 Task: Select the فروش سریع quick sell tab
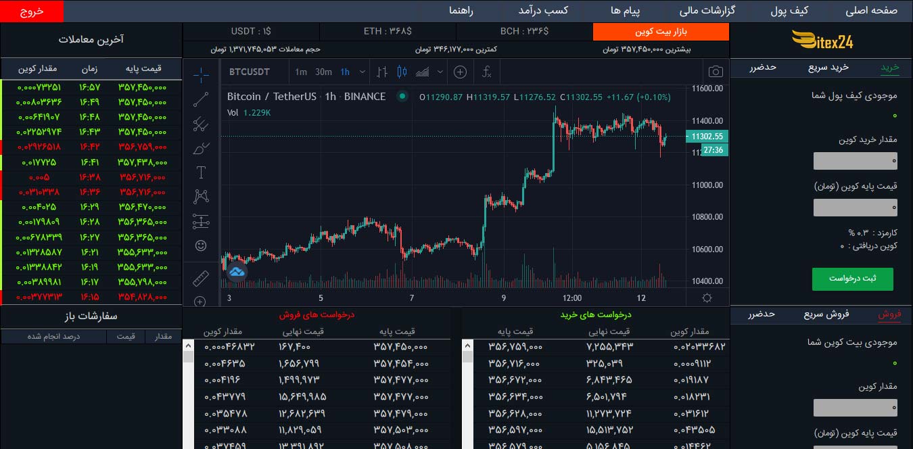click(826, 314)
